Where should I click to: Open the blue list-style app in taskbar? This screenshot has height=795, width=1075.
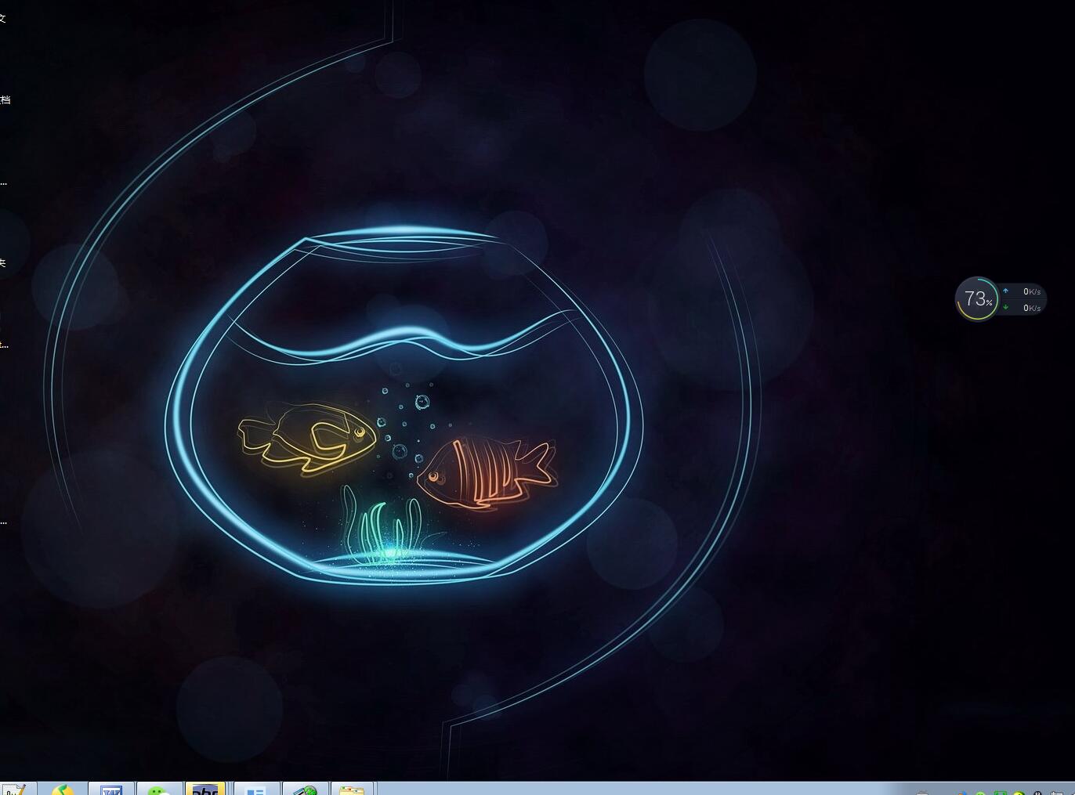coord(255,790)
